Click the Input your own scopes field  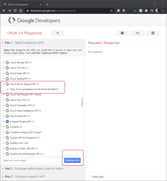[x=32, y=160]
